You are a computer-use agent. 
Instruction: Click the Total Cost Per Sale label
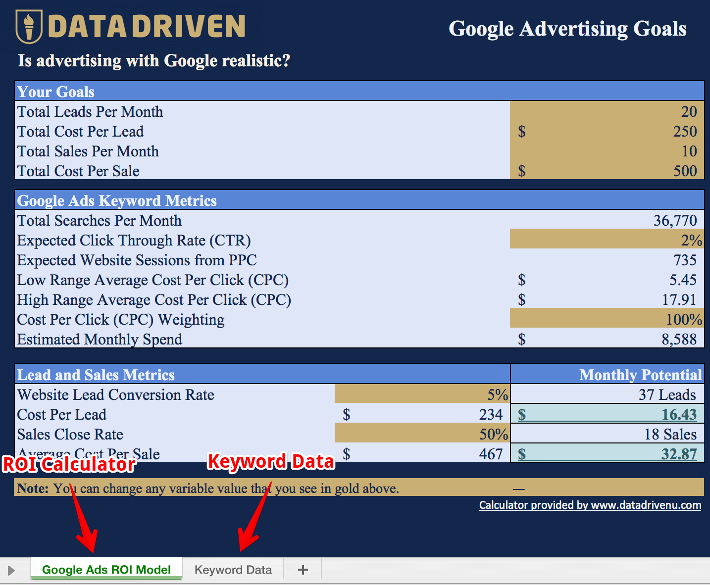(x=78, y=171)
